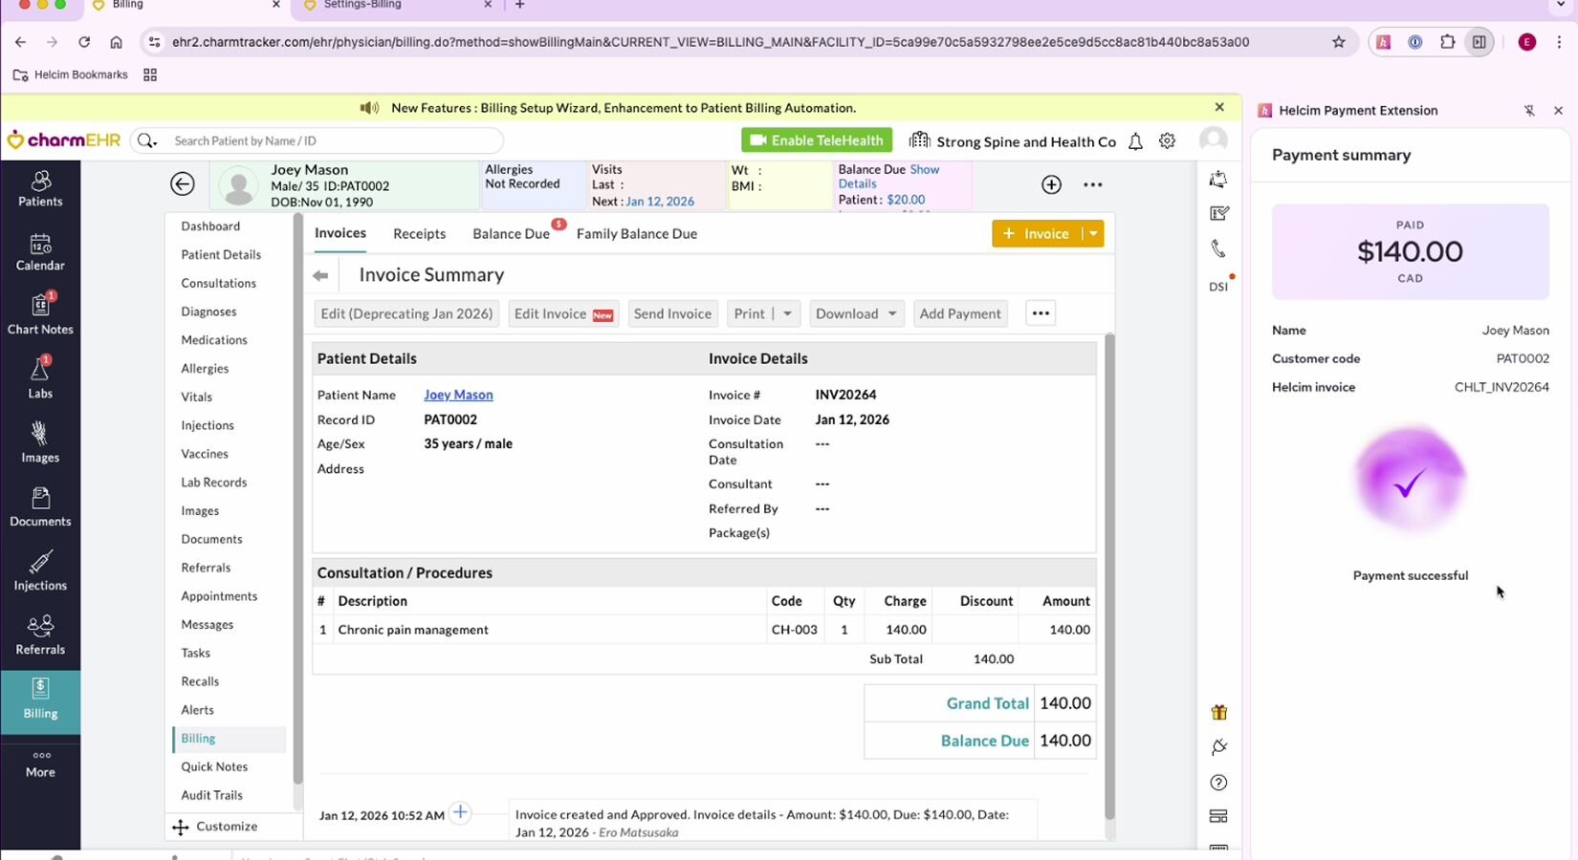Switch to the Receipts tab
Viewport: 1578px width, 860px height.
(x=419, y=233)
